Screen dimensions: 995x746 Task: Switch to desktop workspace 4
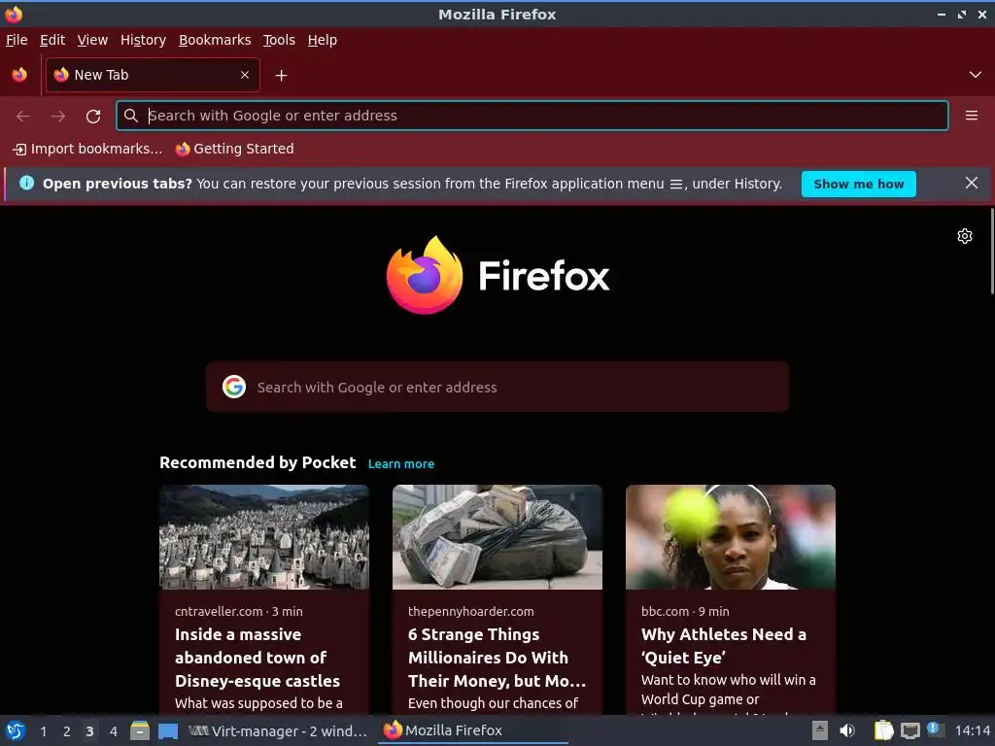[x=113, y=731]
